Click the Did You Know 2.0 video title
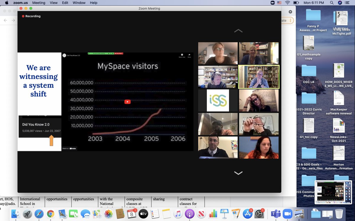 [73, 55]
